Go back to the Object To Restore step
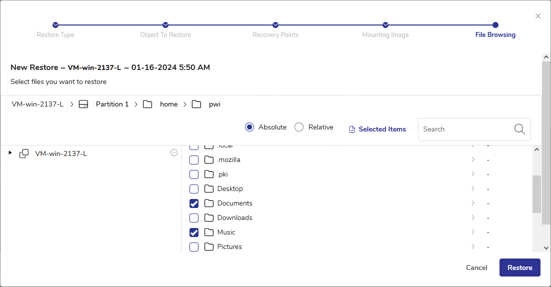551x287 pixels. (x=165, y=25)
